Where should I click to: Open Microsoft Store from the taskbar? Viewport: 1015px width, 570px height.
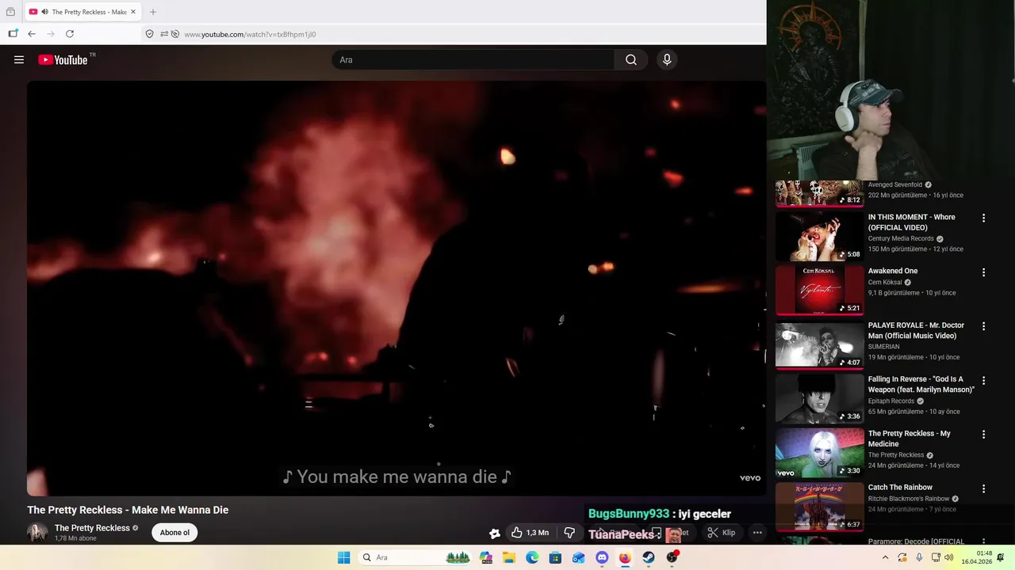coord(555,557)
